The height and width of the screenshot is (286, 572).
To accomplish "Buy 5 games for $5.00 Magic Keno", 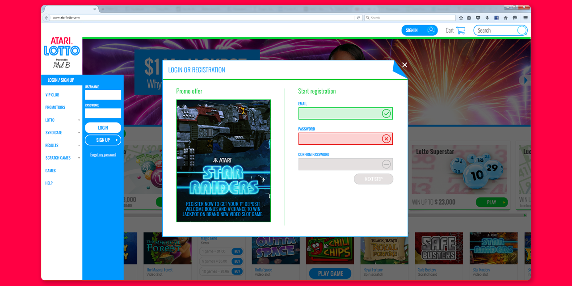I will [237, 261].
